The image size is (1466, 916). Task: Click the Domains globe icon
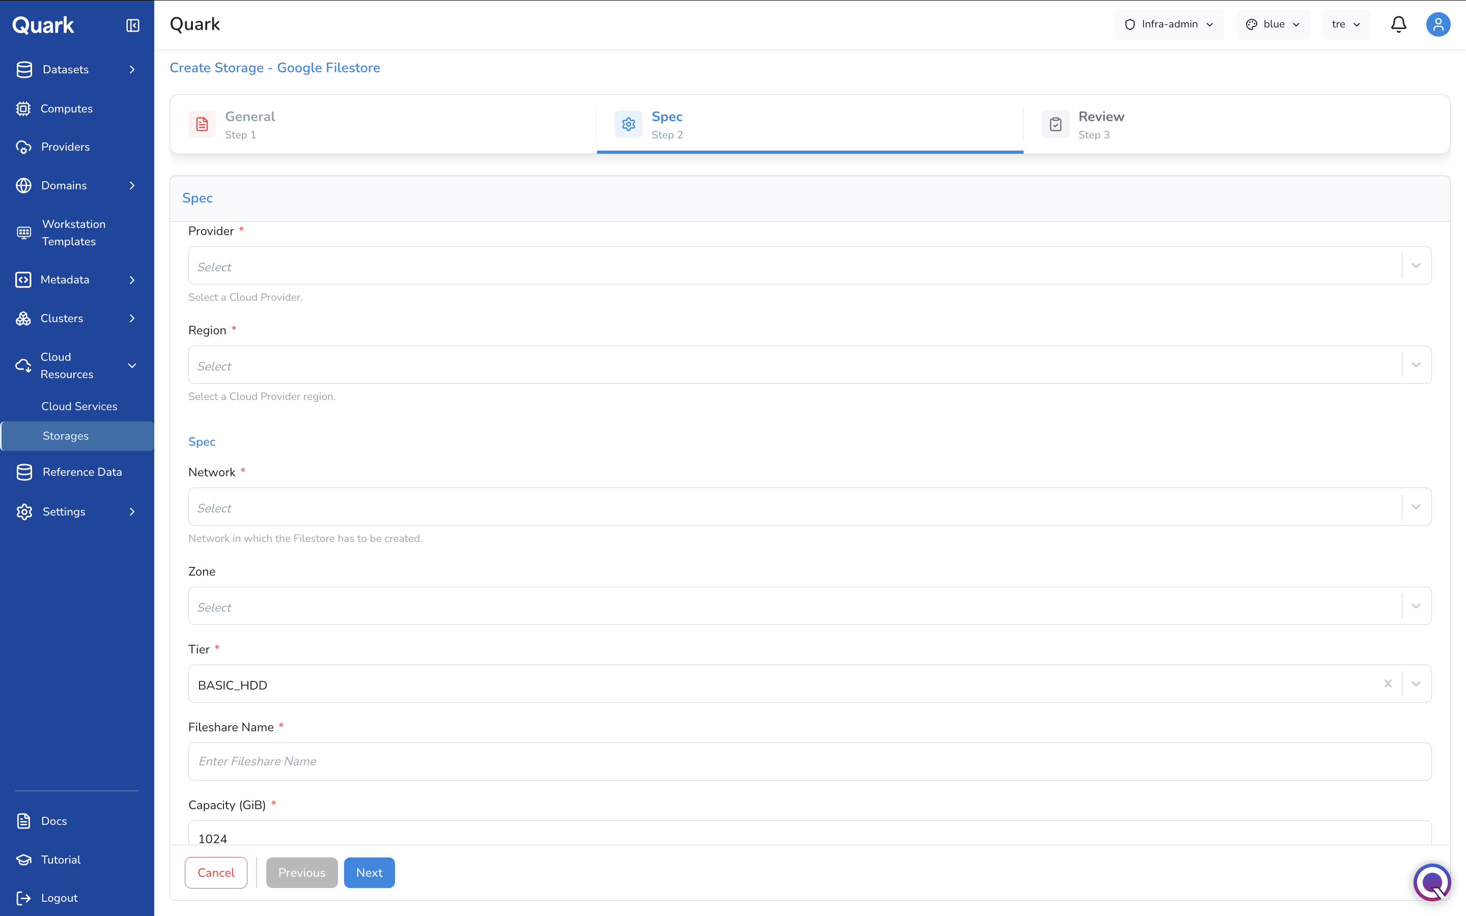pos(23,185)
